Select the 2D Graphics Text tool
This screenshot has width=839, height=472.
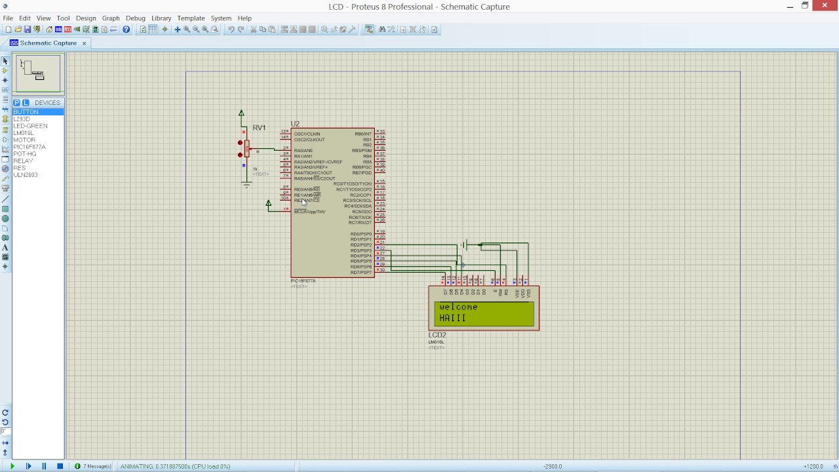point(5,248)
